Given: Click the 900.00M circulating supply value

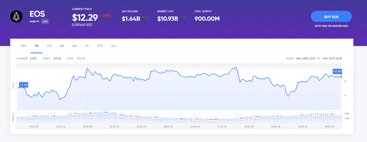Looking at the screenshot, I should pyautogui.click(x=207, y=19).
